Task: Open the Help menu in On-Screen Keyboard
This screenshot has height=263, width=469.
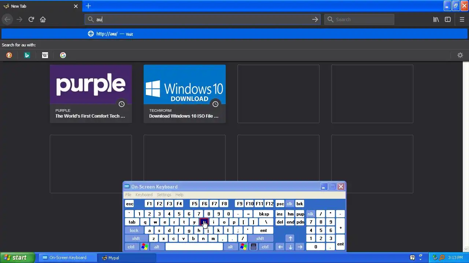Action: click(x=179, y=195)
